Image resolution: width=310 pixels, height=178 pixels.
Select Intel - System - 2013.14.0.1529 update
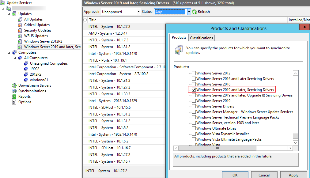[x=124, y=101]
